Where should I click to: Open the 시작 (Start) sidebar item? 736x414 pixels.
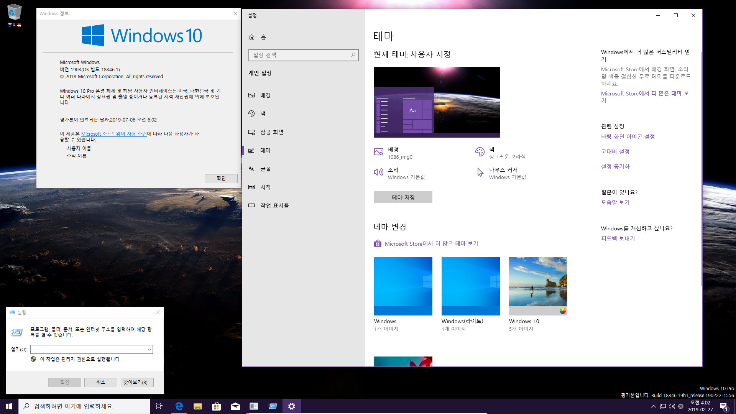coord(304,187)
